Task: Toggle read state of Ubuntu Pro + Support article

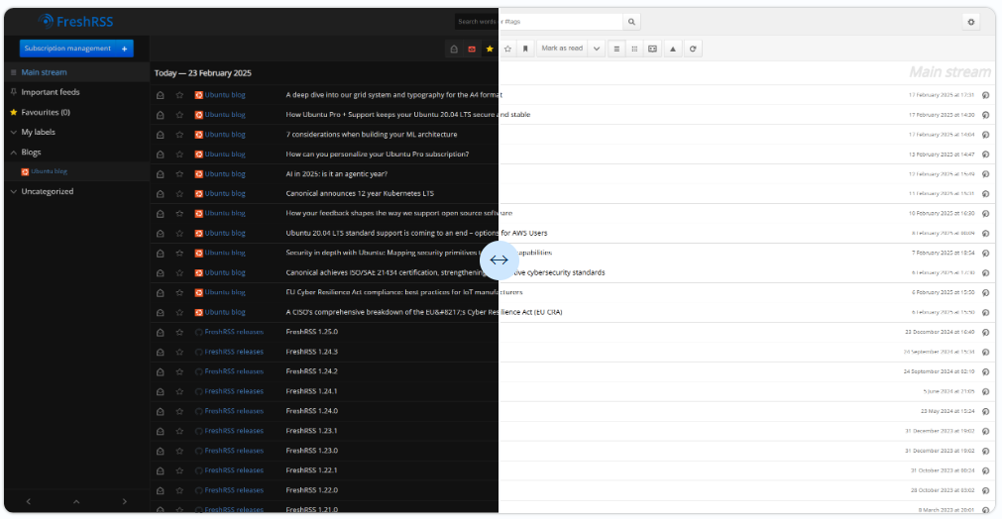Action: coord(161,115)
